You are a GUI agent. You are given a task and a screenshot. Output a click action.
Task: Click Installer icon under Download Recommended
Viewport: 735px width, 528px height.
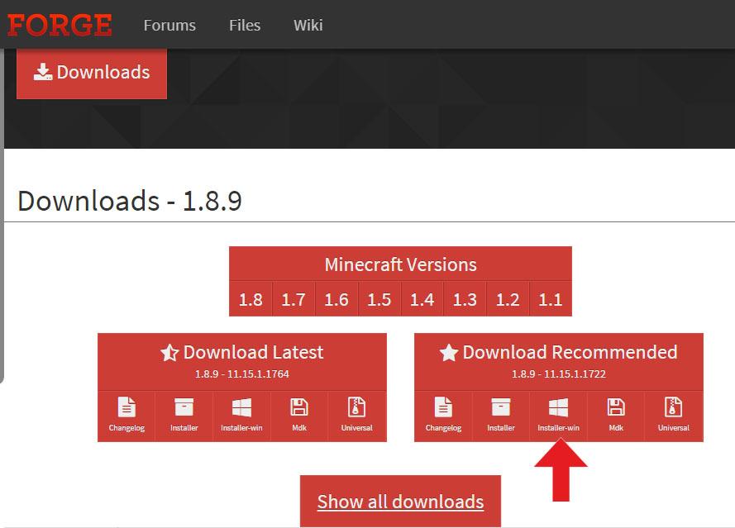(x=501, y=414)
